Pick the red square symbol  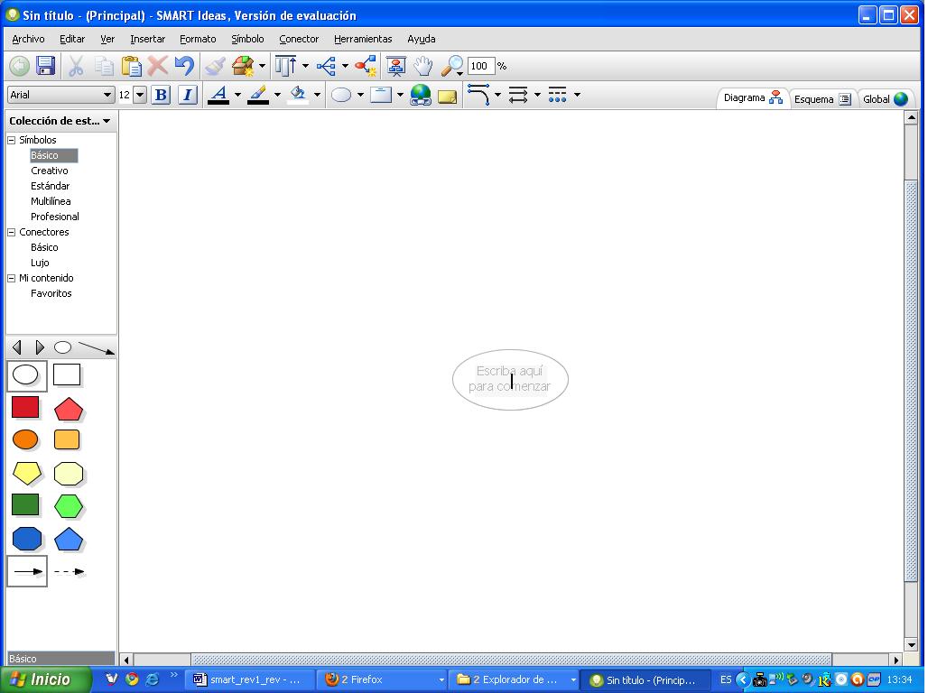(x=25, y=407)
